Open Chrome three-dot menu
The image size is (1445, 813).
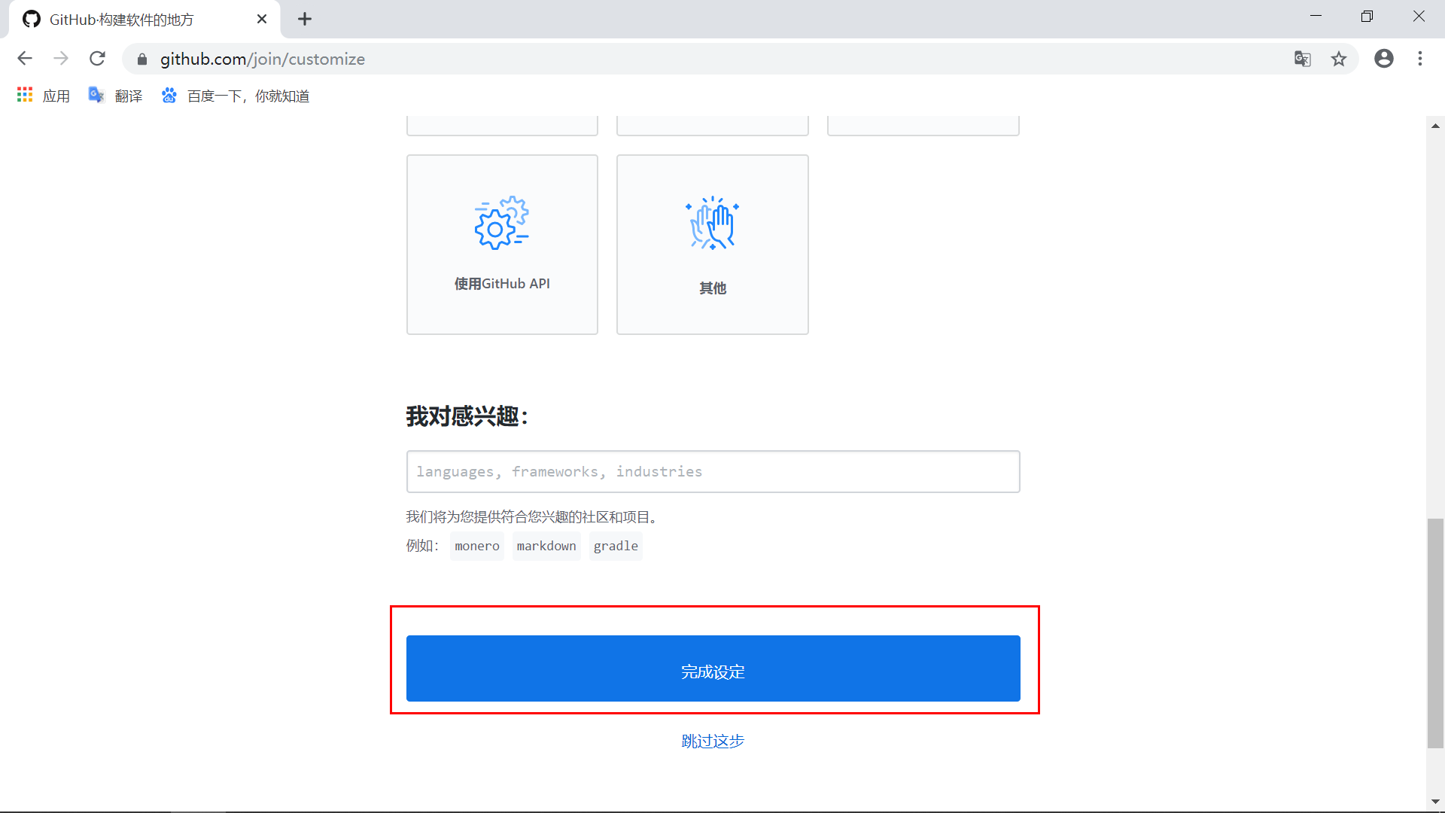click(1420, 59)
